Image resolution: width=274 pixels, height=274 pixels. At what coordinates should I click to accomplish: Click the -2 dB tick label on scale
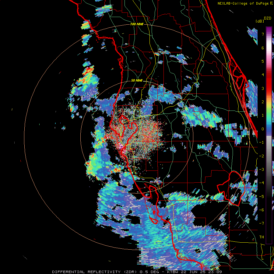pos(262,156)
